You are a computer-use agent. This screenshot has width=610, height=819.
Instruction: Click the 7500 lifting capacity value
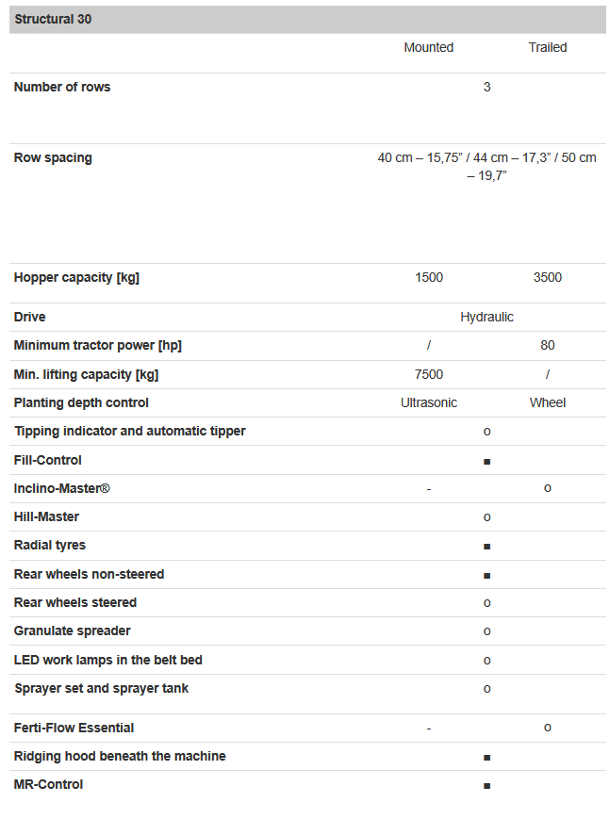(428, 374)
